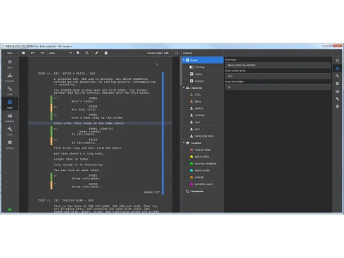
Task: Click the scene numbers prefix field
Action: click(x=278, y=76)
